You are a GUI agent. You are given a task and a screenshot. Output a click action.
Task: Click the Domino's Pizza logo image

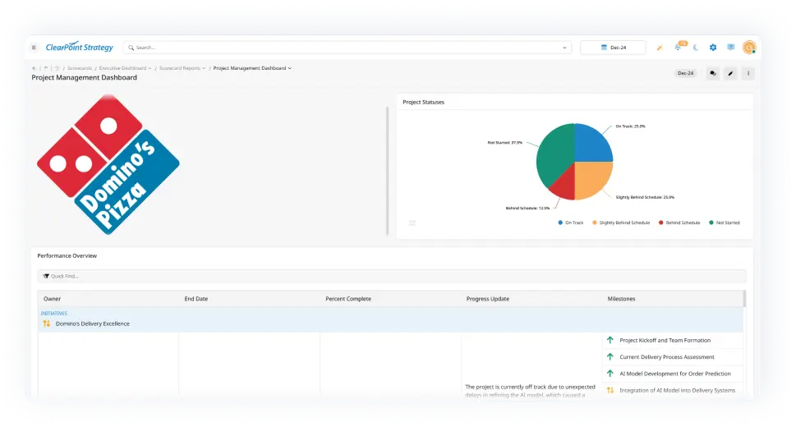click(108, 164)
